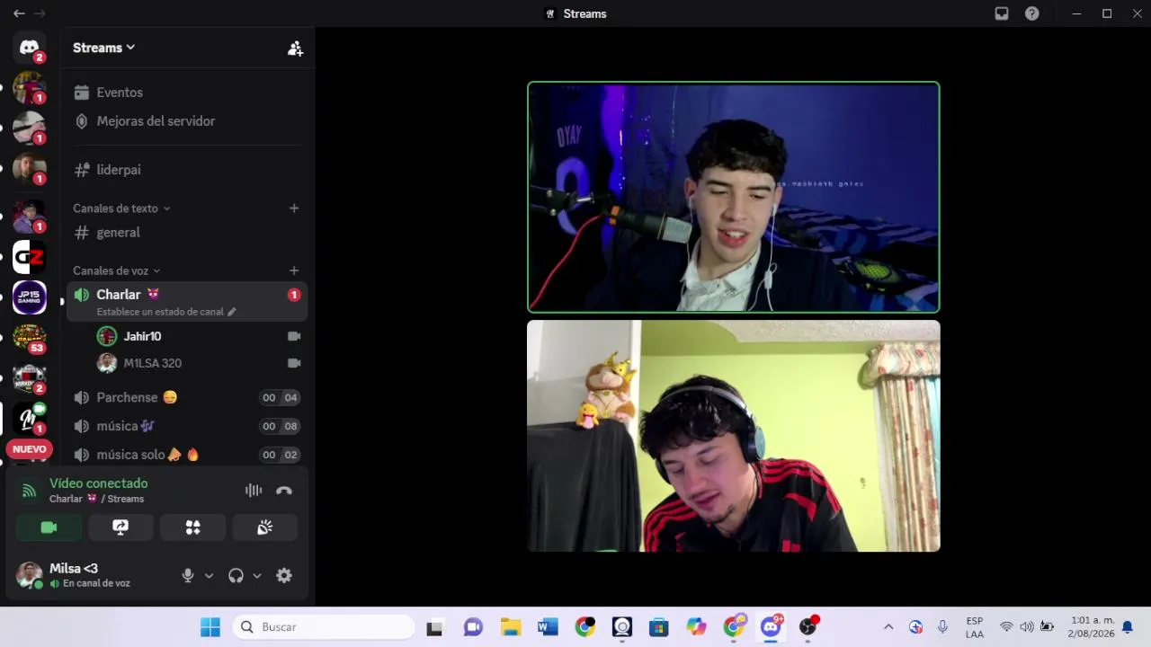
Task: Open the server with 53 notifications
Action: pos(29,338)
